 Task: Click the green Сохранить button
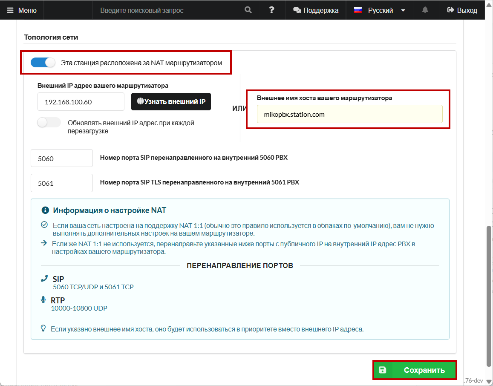(415, 370)
